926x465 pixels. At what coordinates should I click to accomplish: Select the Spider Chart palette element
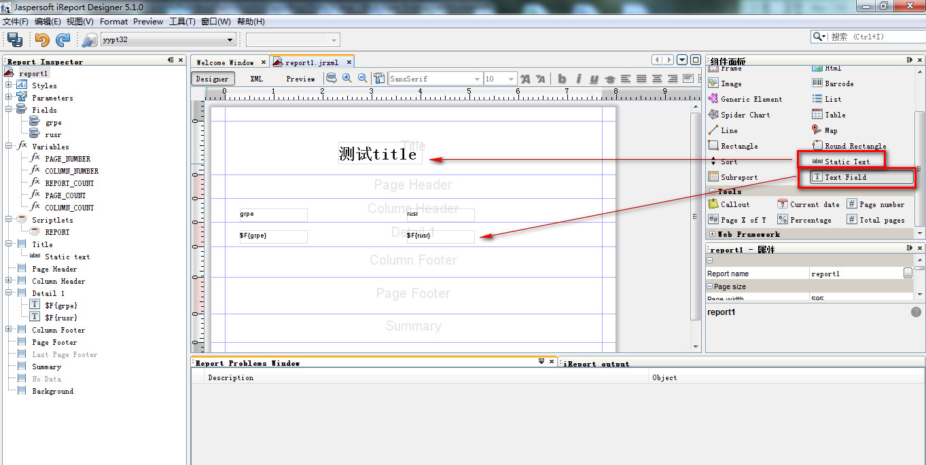pos(739,115)
